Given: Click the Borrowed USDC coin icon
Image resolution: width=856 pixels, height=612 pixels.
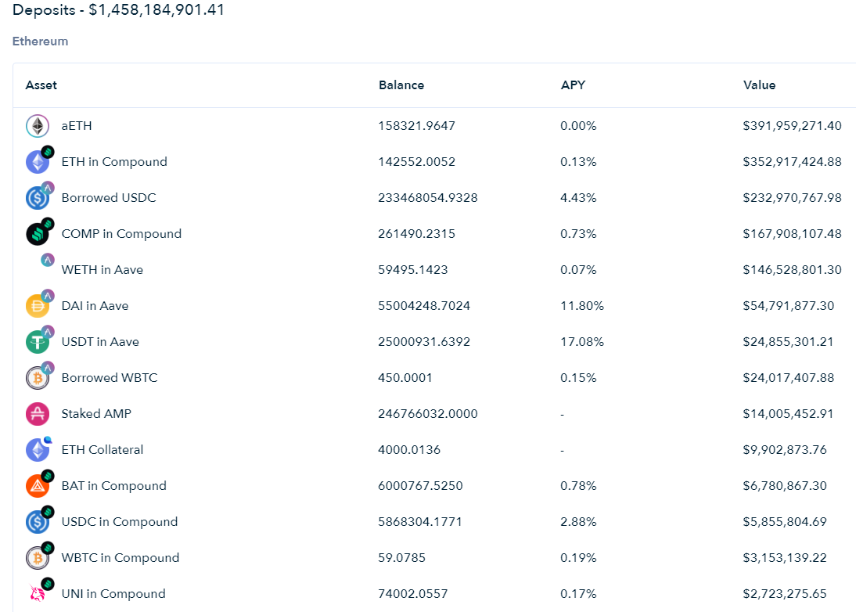Looking at the screenshot, I should click(38, 198).
